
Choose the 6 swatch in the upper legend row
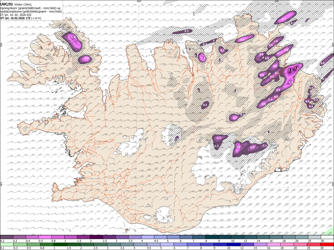click(x=186, y=237)
